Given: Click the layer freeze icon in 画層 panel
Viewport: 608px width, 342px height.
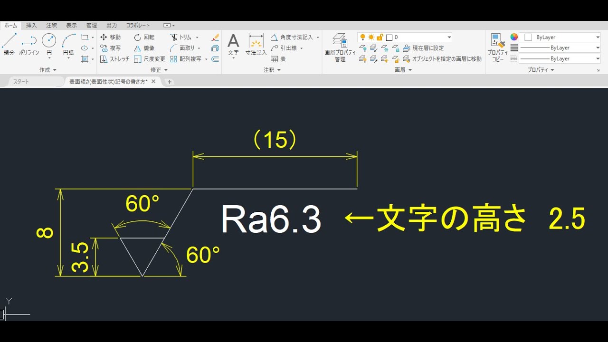Looking at the screenshot, I should tap(385, 48).
